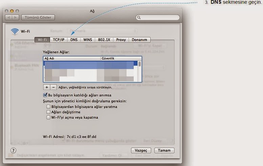Click the Tamam button
The height and width of the screenshot is (166, 263).
click(x=164, y=150)
